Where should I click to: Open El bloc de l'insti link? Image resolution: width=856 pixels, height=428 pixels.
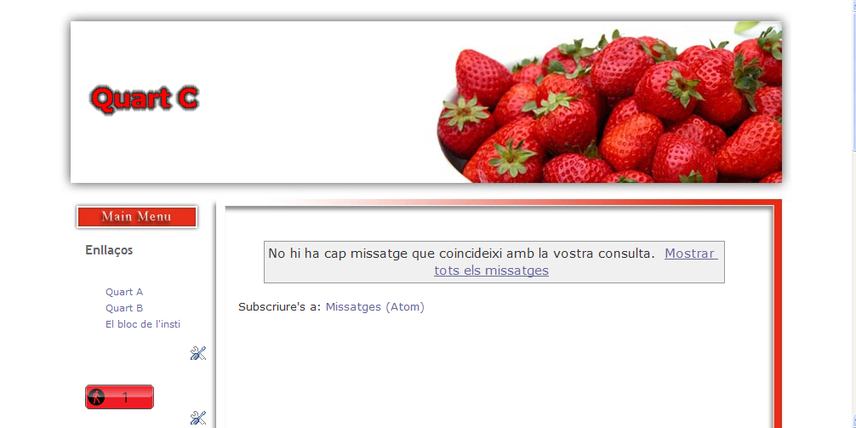pos(143,324)
